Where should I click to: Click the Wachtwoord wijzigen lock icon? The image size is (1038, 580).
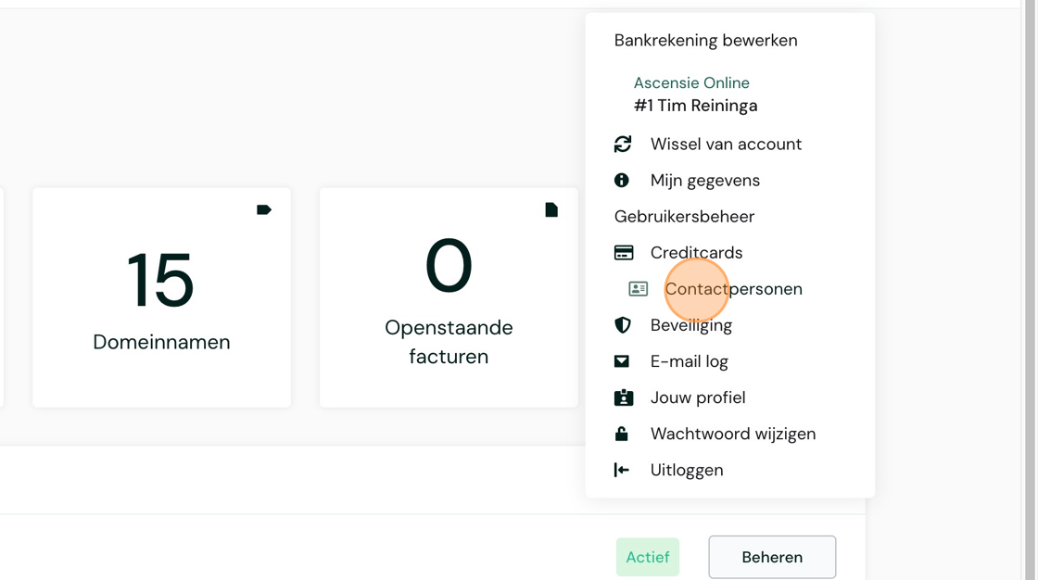[622, 434]
